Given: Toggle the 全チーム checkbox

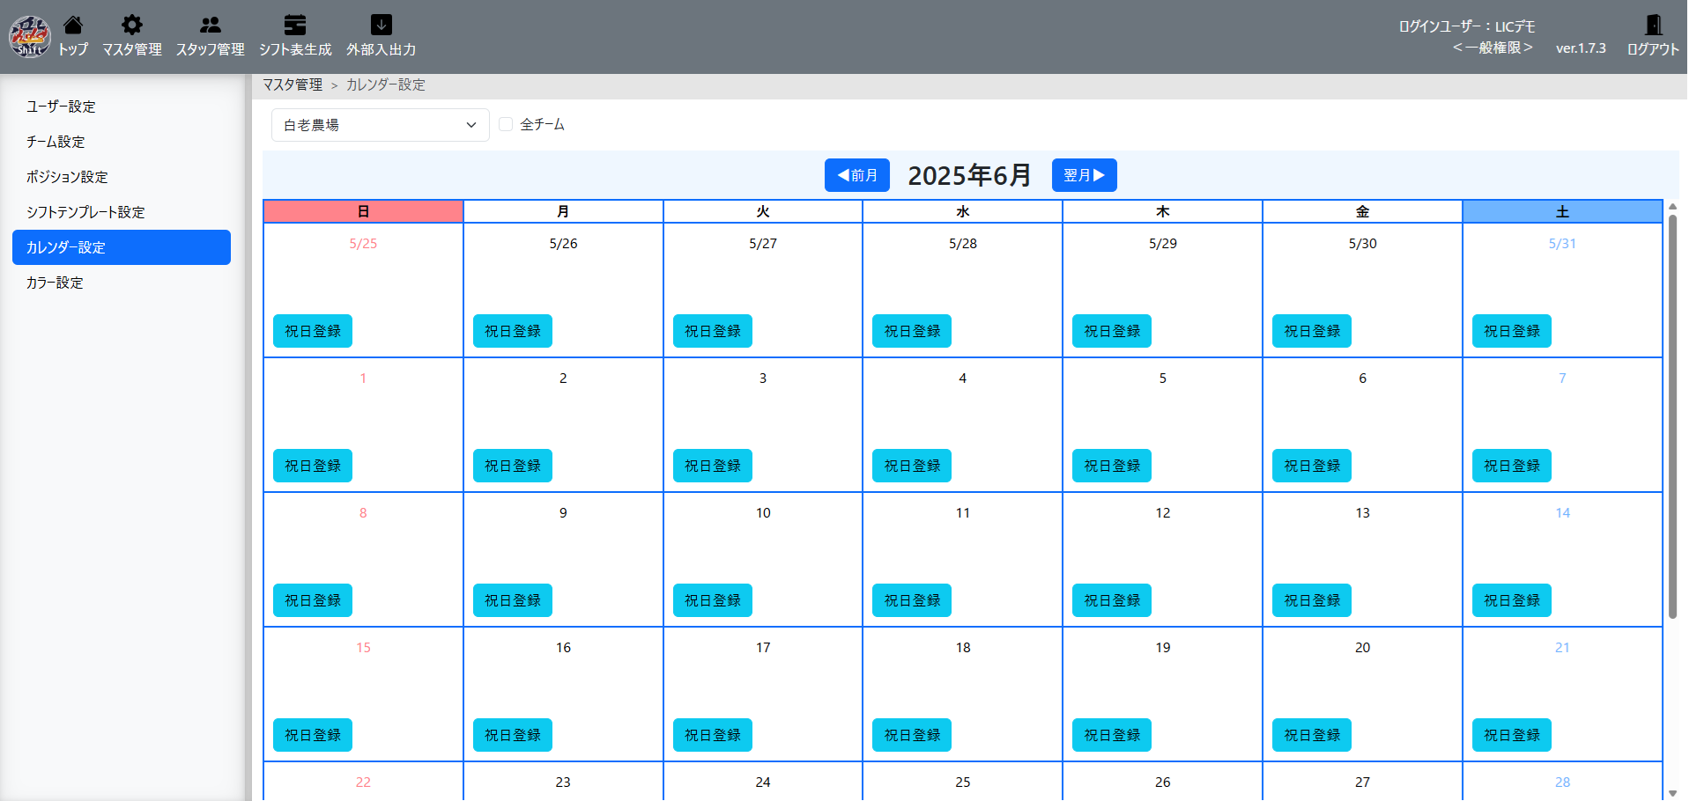Looking at the screenshot, I should click(x=506, y=124).
